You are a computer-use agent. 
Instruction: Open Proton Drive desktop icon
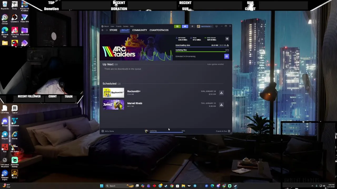pos(24,31)
